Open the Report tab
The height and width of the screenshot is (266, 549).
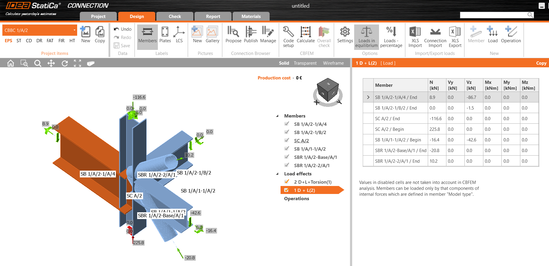(x=213, y=16)
